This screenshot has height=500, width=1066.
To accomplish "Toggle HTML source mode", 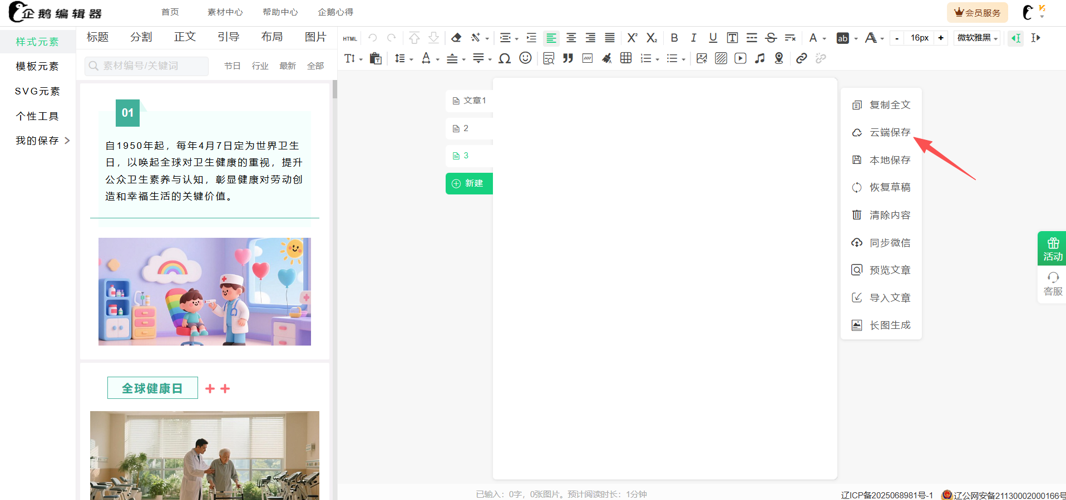I will click(x=350, y=38).
